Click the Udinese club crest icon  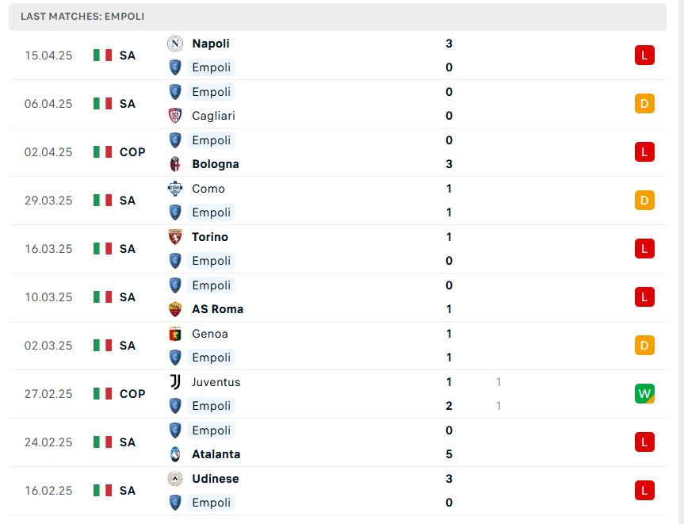pos(175,479)
